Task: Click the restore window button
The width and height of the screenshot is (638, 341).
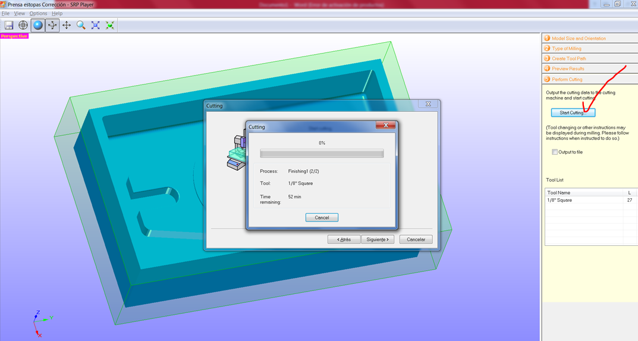Action: pos(617,4)
